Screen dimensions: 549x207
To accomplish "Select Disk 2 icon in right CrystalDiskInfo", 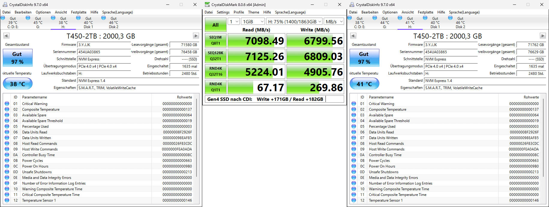I will (460, 22).
